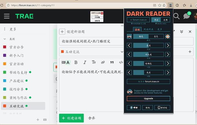Turn Dark Reader on with 开启
Screen dimensions: 197x125
click(156, 20)
